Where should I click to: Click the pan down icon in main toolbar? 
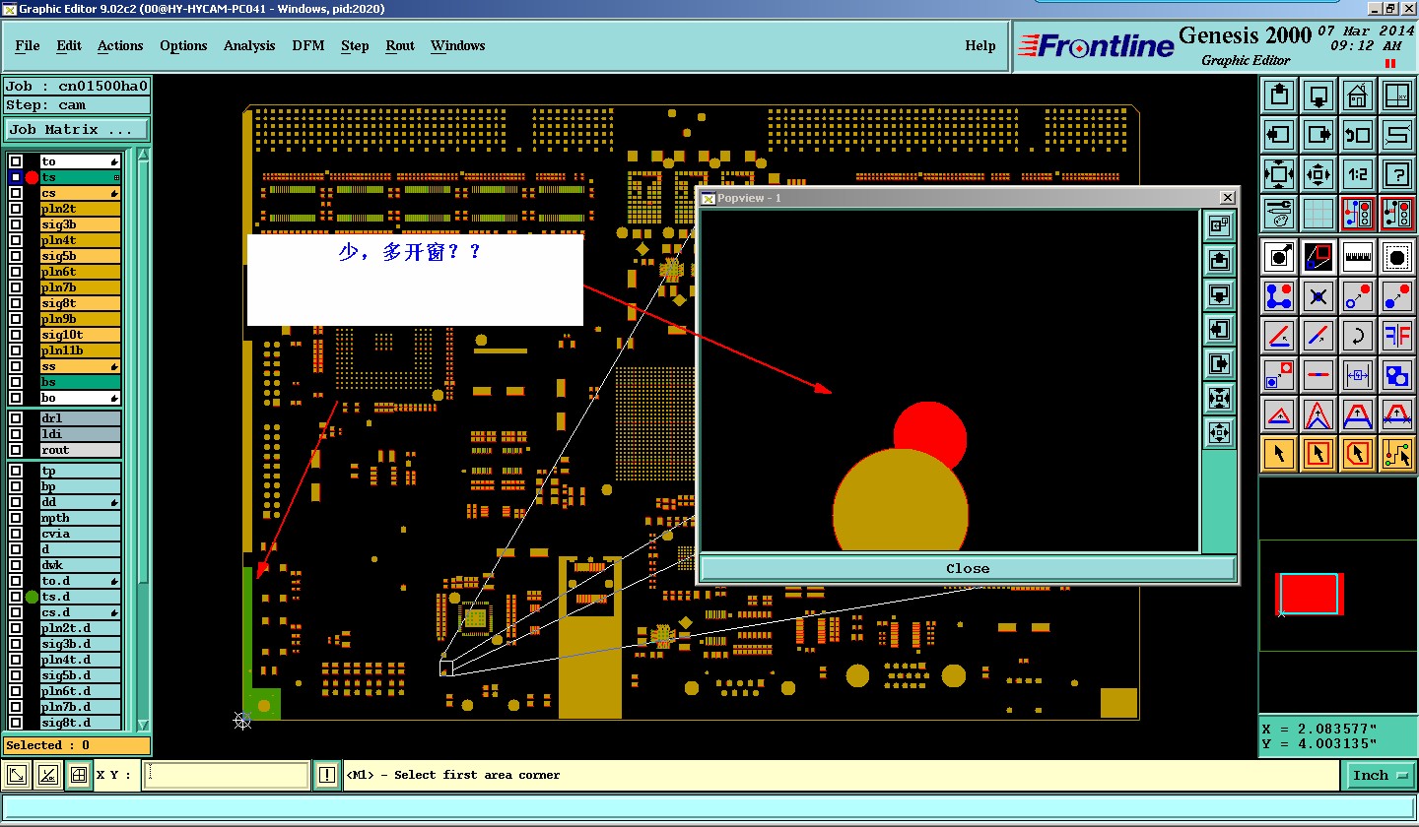tap(1318, 95)
